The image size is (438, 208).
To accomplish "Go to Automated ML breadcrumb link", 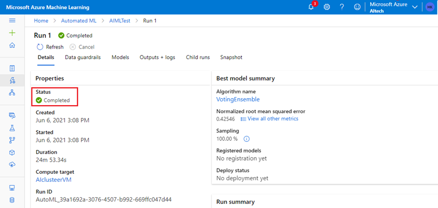I will (x=79, y=21).
